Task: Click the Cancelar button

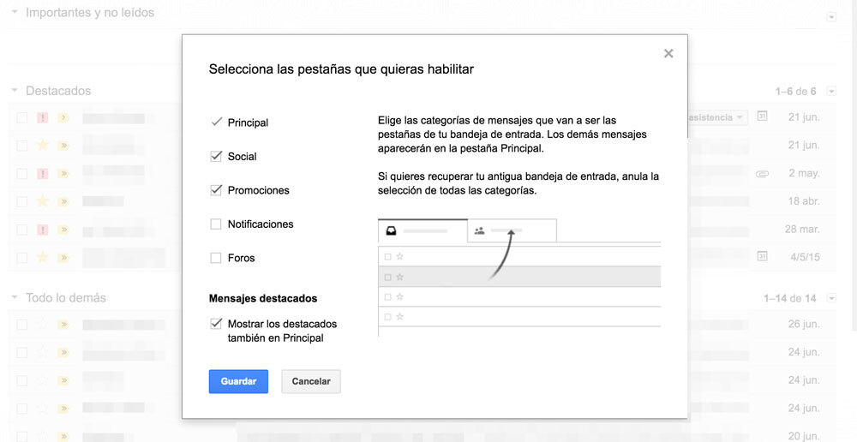Action: (311, 381)
